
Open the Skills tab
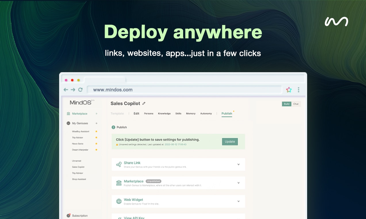(178, 114)
